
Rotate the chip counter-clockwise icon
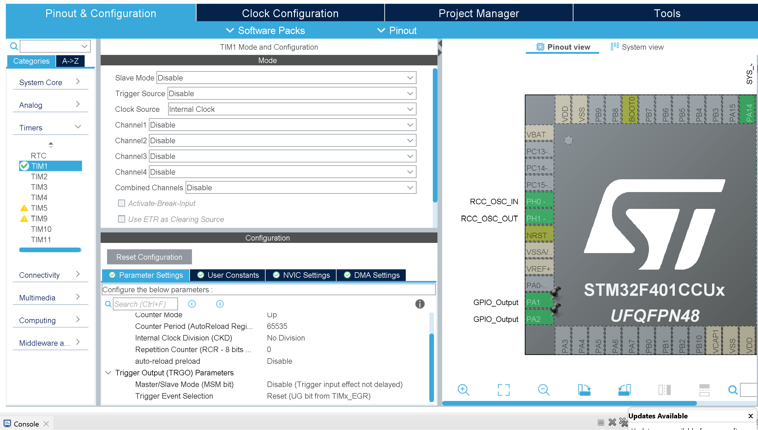pyautogui.click(x=624, y=390)
